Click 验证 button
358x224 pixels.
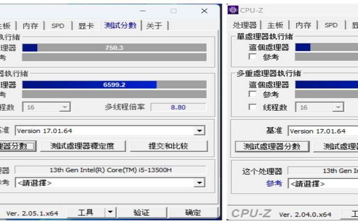click(x=141, y=212)
